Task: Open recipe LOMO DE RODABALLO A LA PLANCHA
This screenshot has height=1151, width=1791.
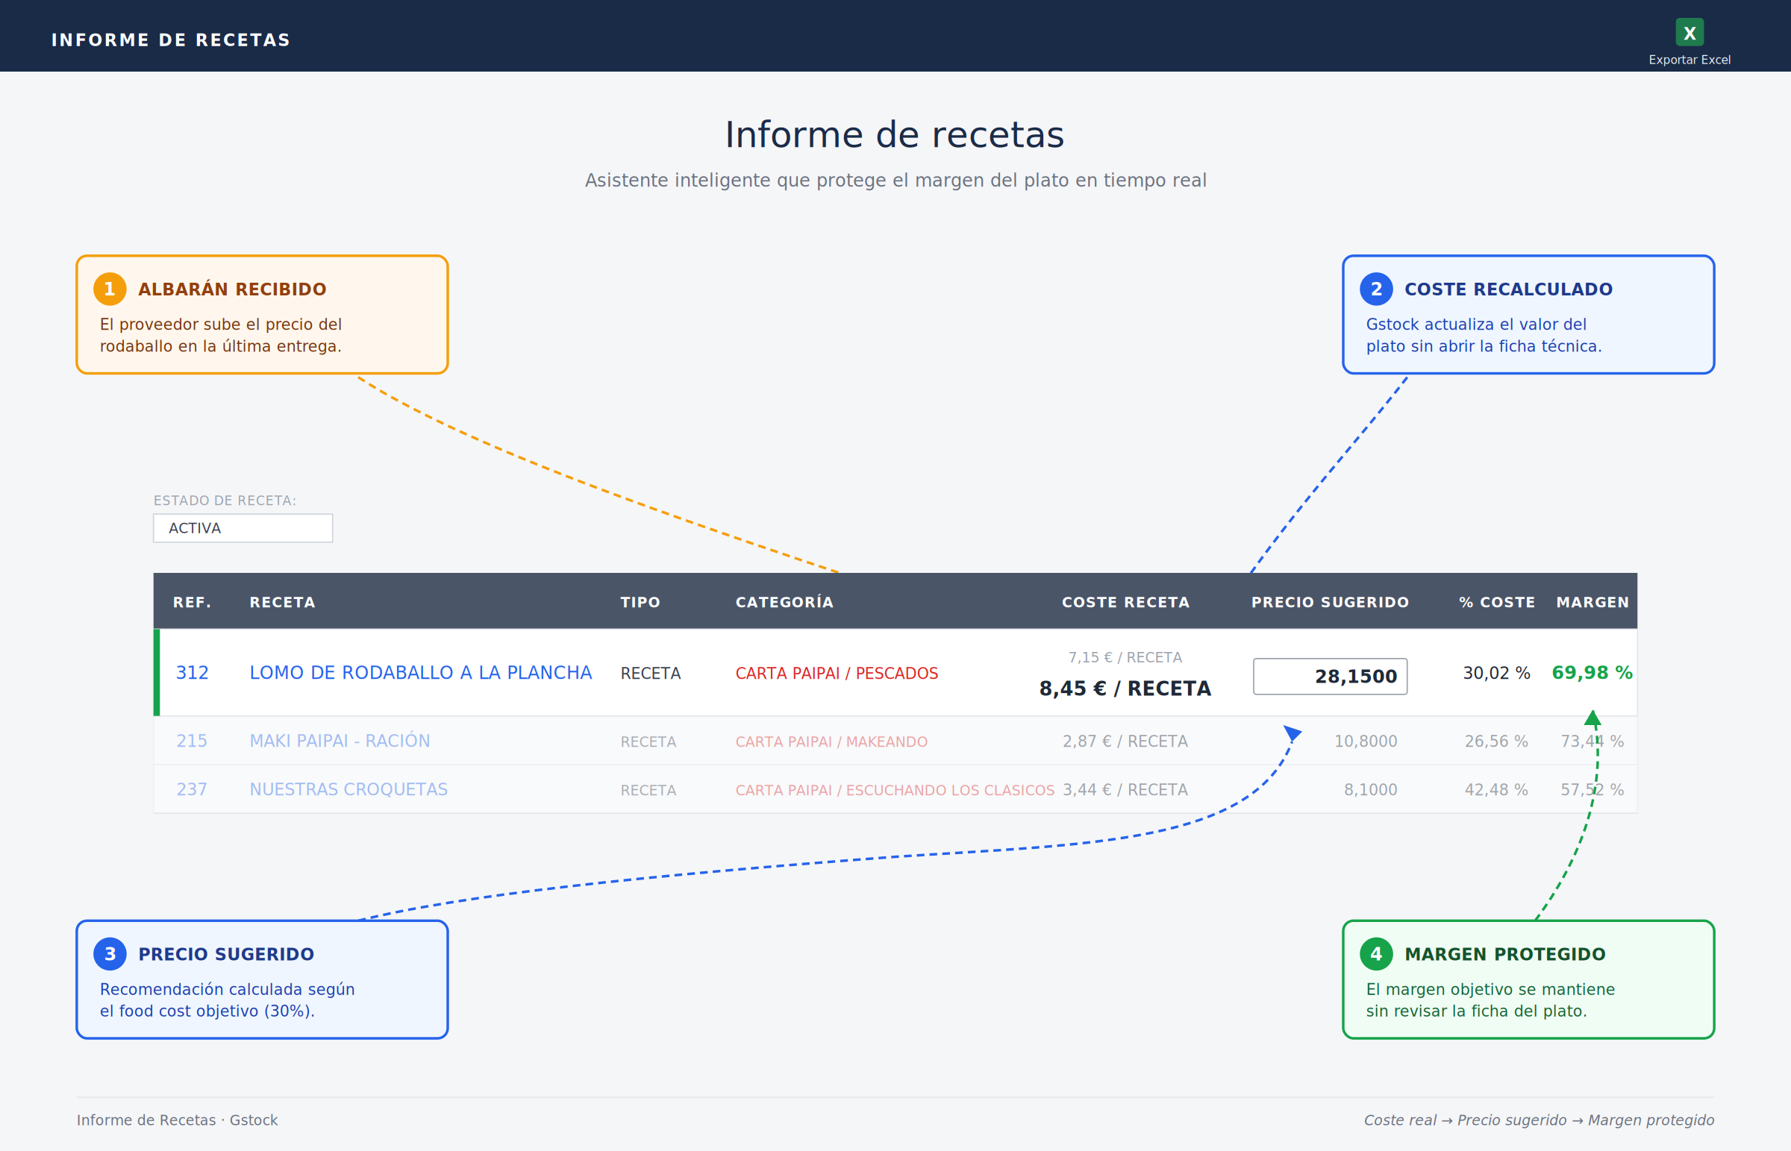Action: click(x=421, y=673)
